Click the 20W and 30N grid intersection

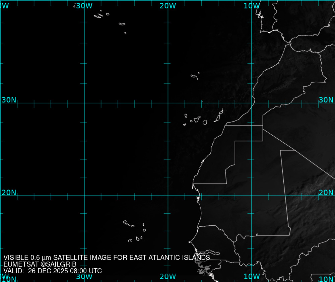(x=168, y=103)
